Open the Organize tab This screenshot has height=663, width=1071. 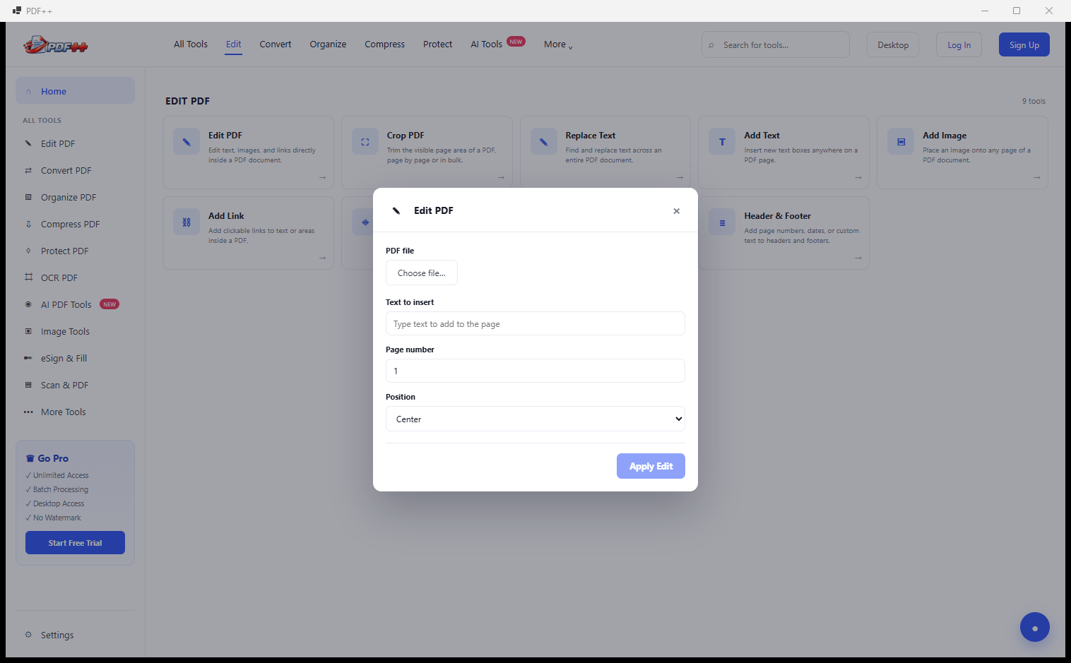[328, 44]
